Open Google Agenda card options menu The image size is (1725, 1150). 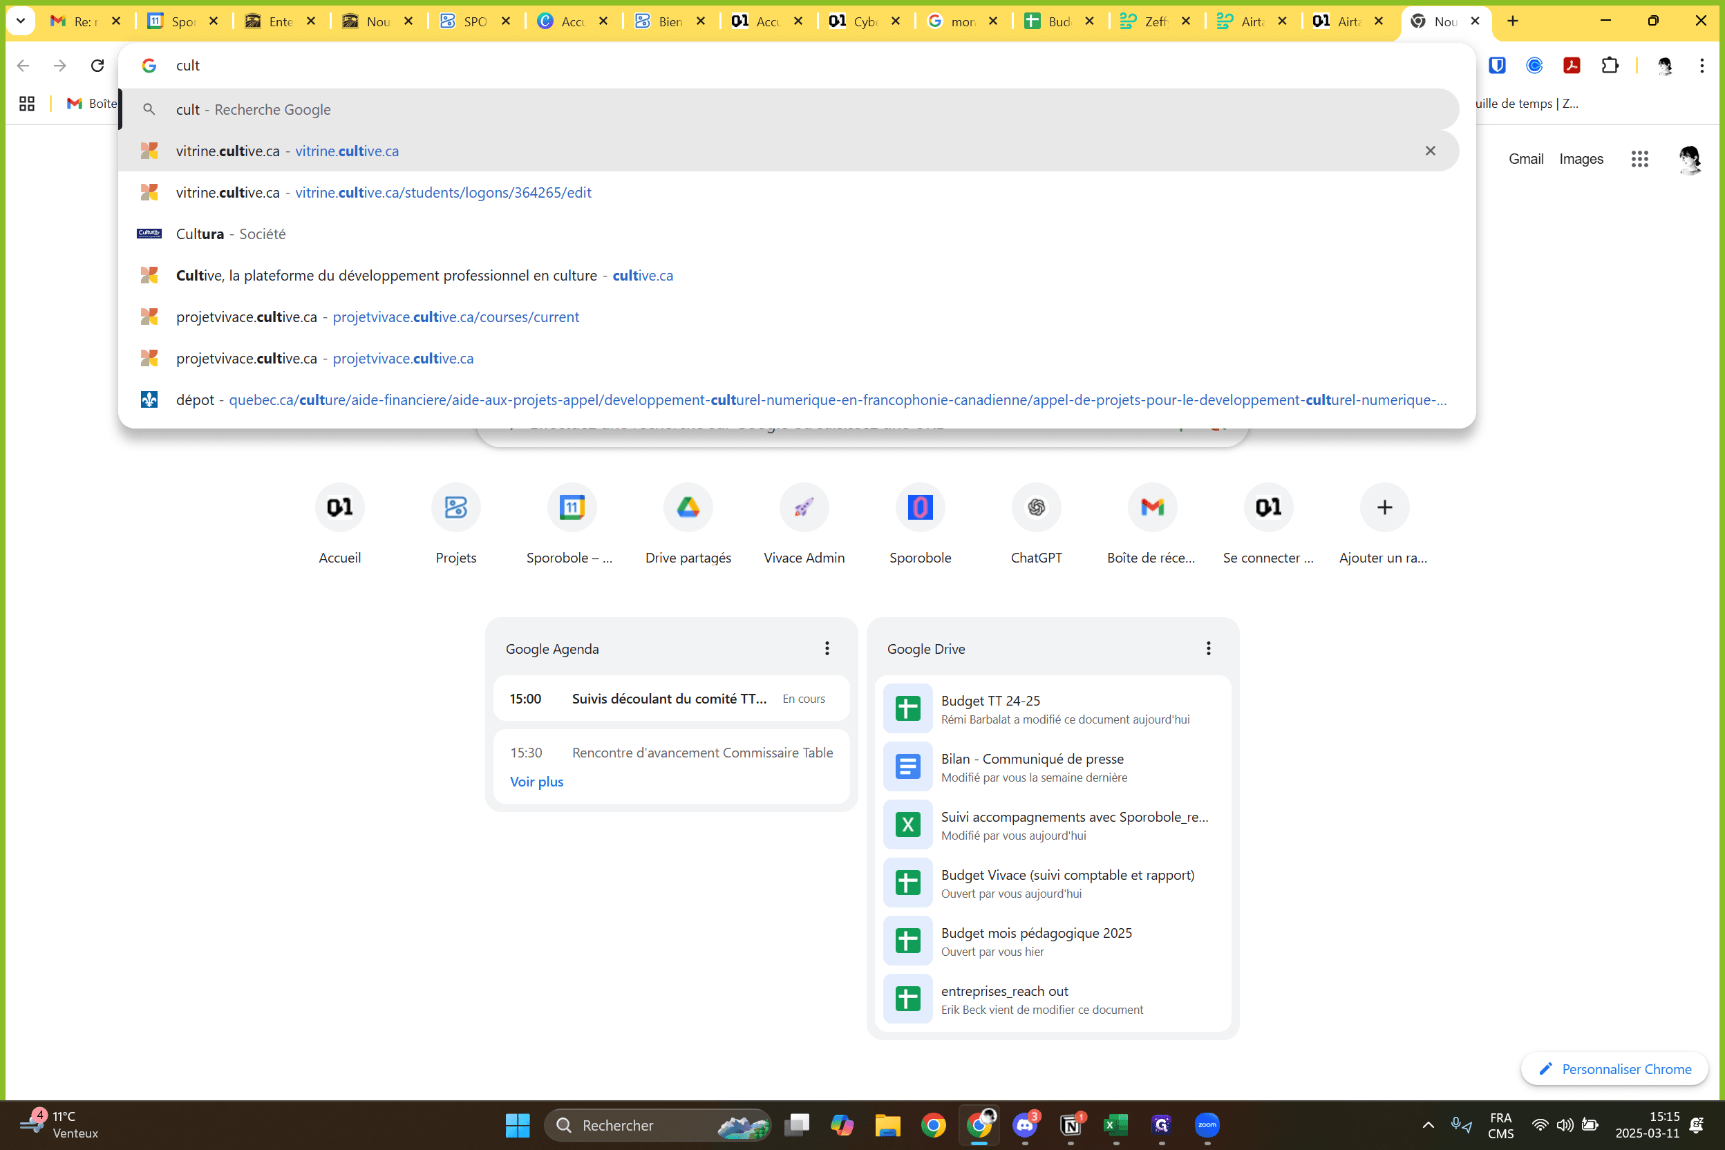click(x=827, y=648)
